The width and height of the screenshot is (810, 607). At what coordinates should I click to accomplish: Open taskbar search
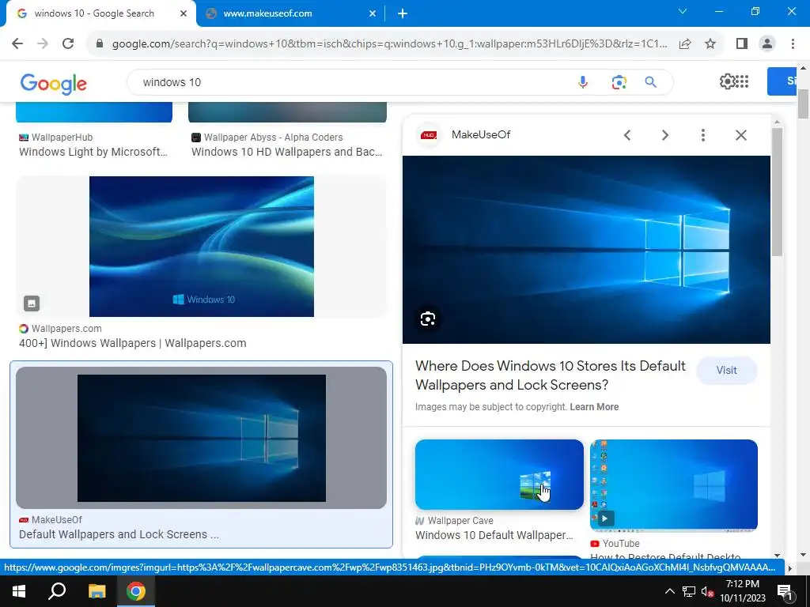(57, 591)
